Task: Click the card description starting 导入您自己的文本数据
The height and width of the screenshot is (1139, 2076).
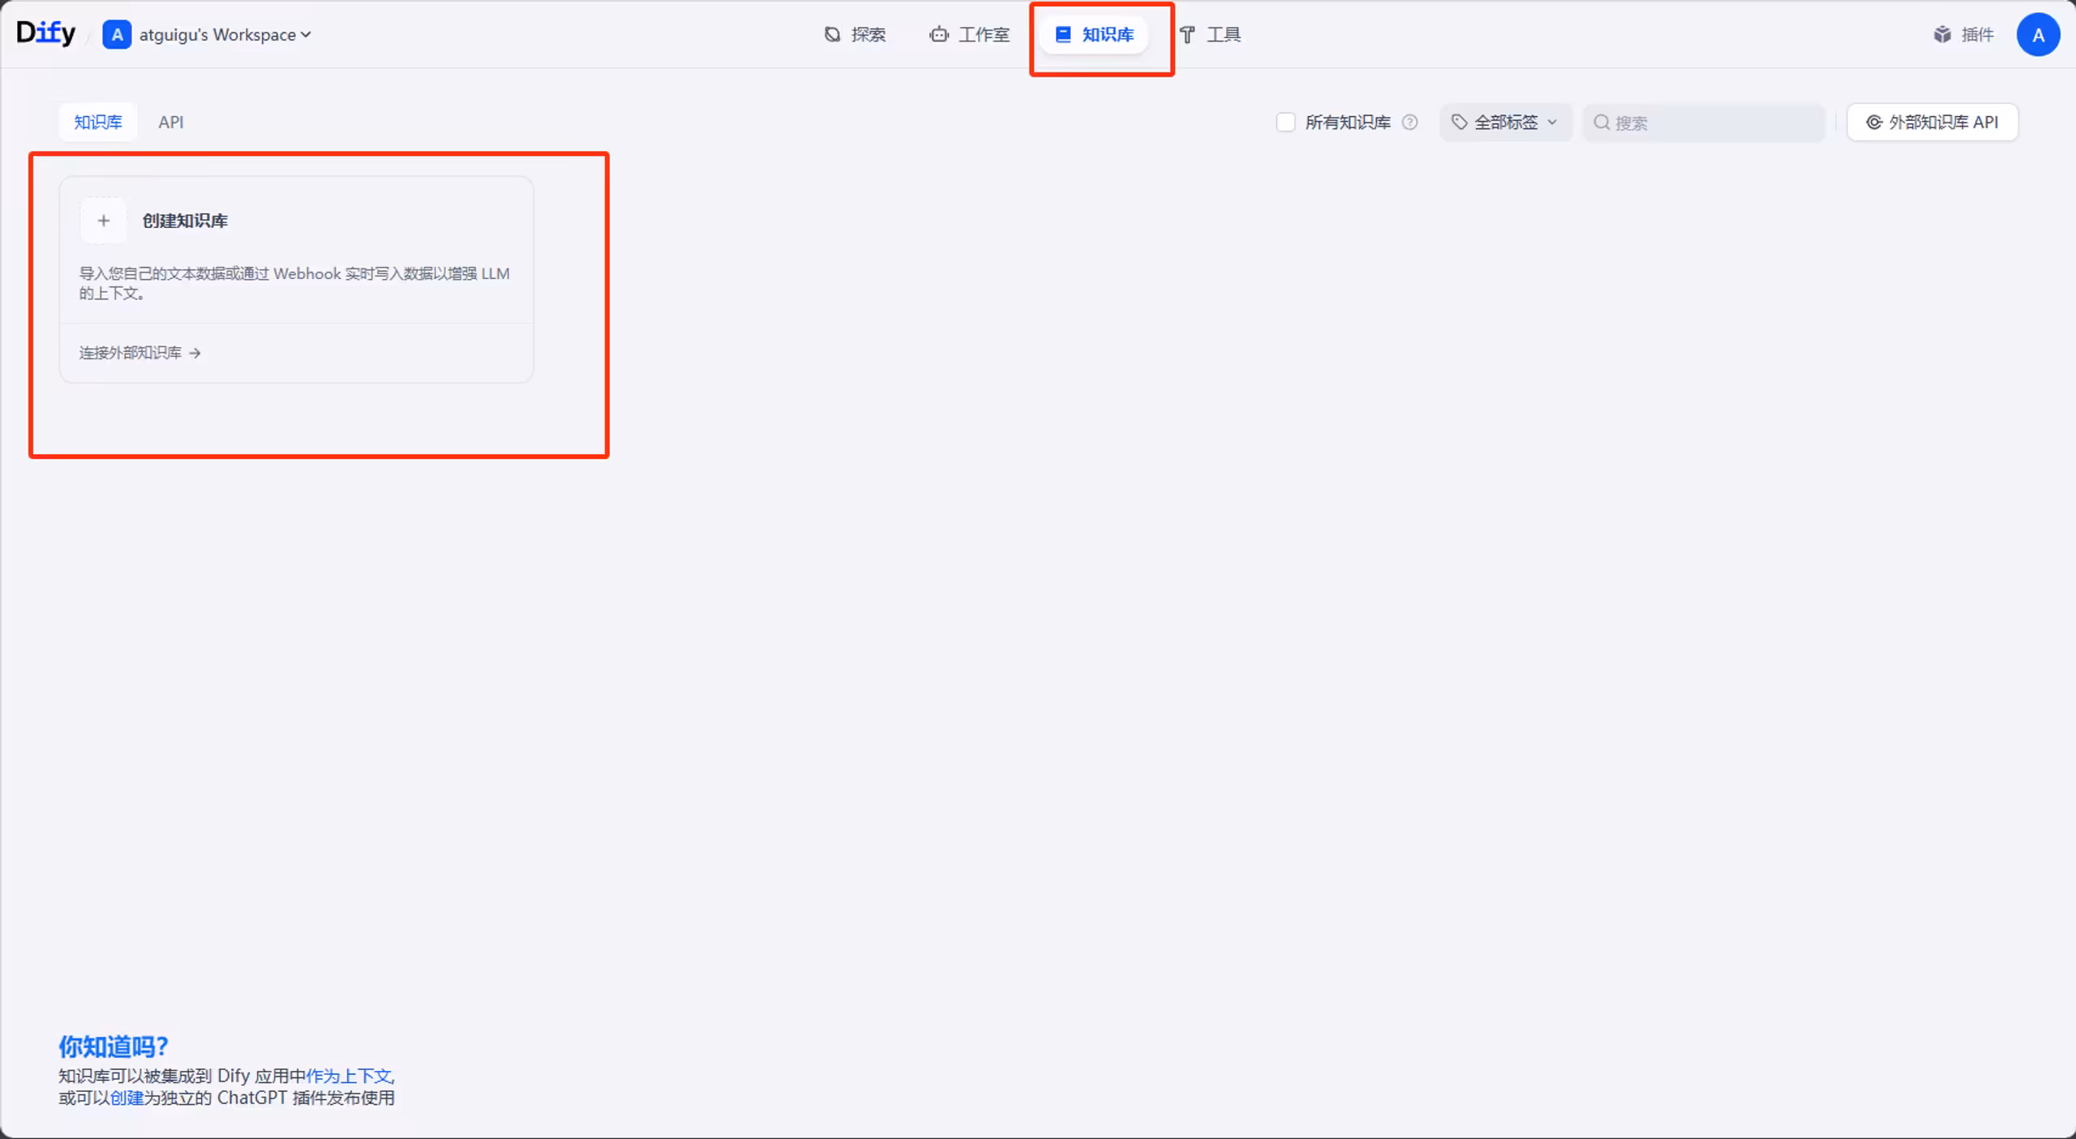Action: click(x=294, y=283)
